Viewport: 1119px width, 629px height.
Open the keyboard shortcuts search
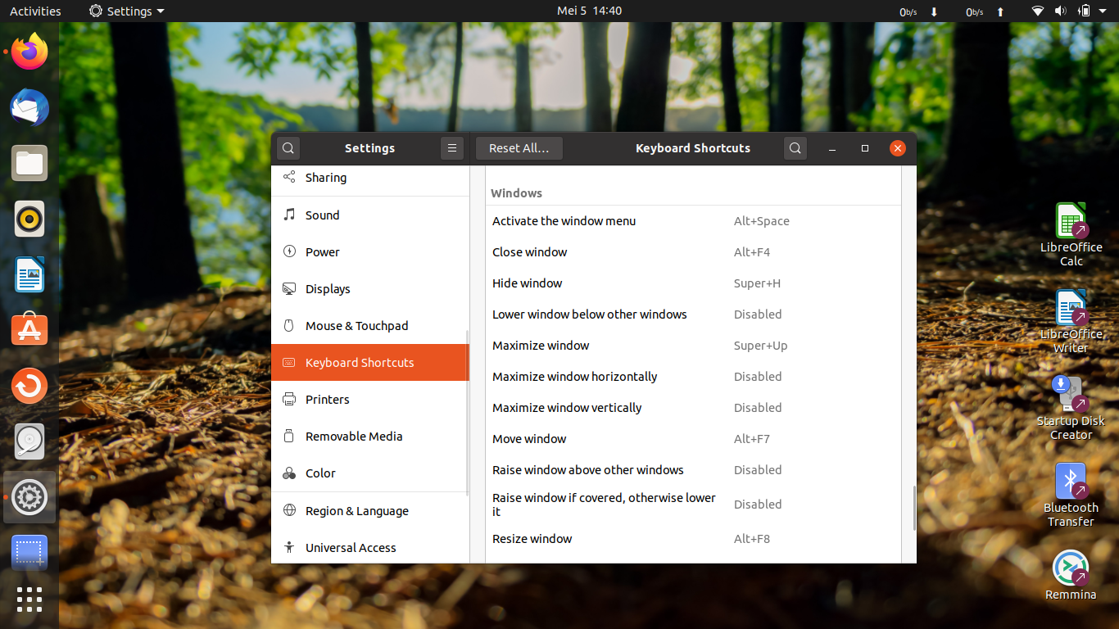(795, 148)
